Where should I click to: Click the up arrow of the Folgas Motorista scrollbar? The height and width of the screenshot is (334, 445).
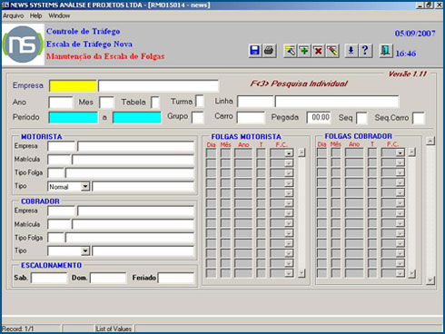pos(302,152)
